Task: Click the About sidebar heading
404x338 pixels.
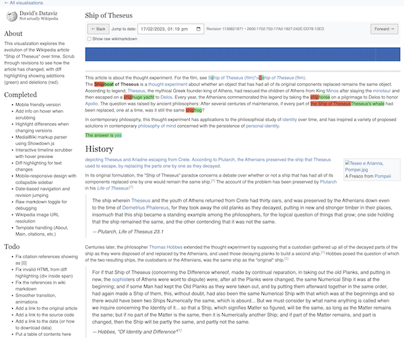Action: pyautogui.click(x=13, y=34)
